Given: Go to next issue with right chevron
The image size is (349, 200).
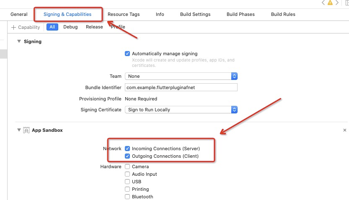Looking at the screenshot, I should pos(337,3).
